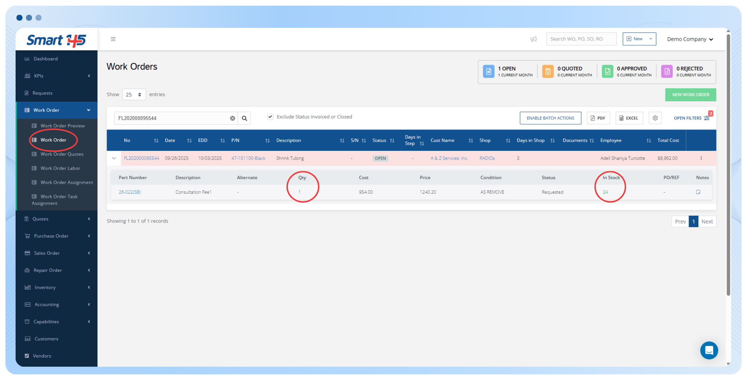The width and height of the screenshot is (747, 380).
Task: Click the New Work Order button
Action: tap(690, 95)
